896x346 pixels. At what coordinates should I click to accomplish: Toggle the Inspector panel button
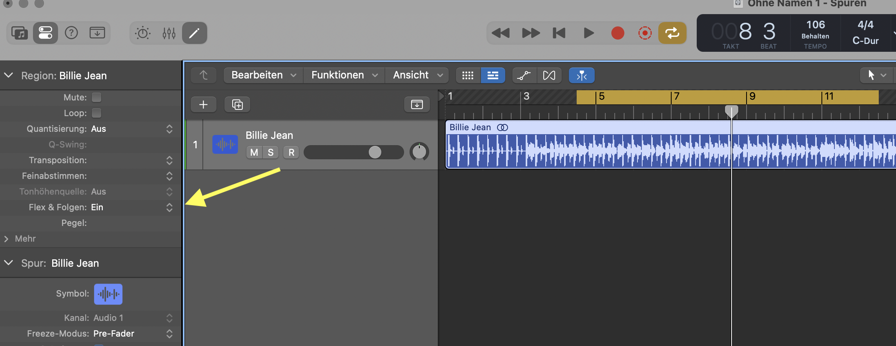46,33
